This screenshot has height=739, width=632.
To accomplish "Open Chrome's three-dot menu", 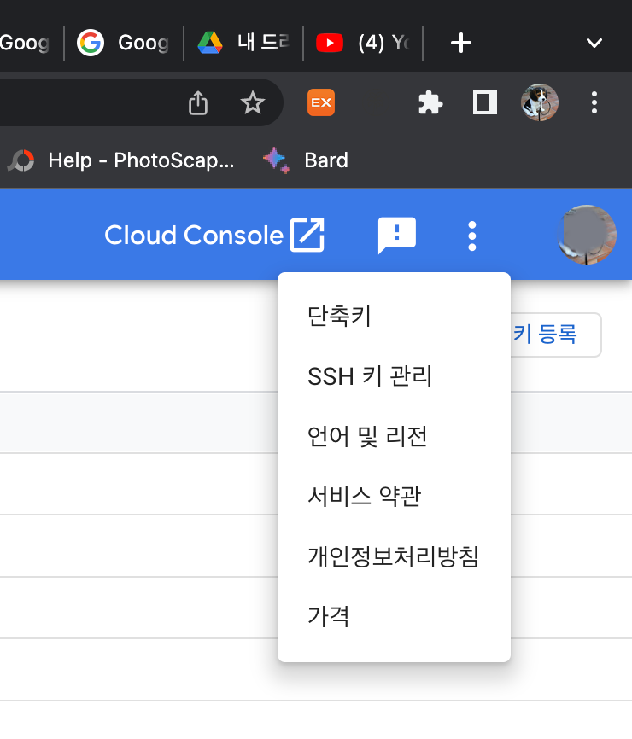I will [594, 102].
